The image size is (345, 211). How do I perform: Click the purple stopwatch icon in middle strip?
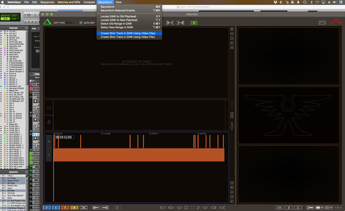tap(49, 122)
